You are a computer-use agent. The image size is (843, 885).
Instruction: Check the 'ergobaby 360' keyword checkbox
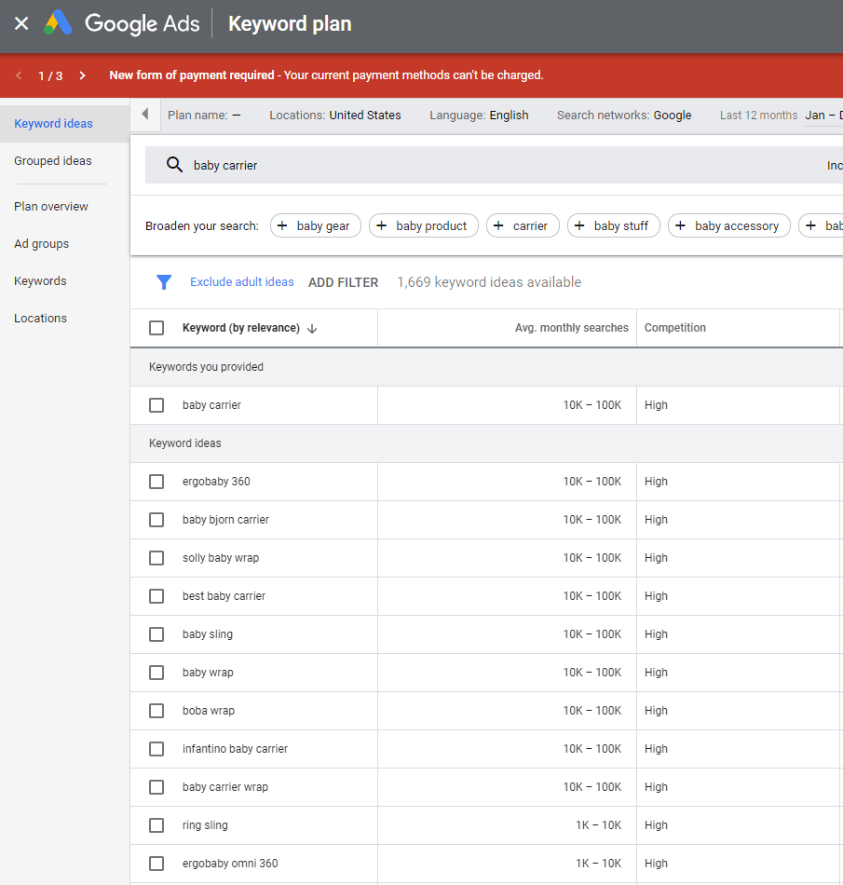tap(156, 482)
